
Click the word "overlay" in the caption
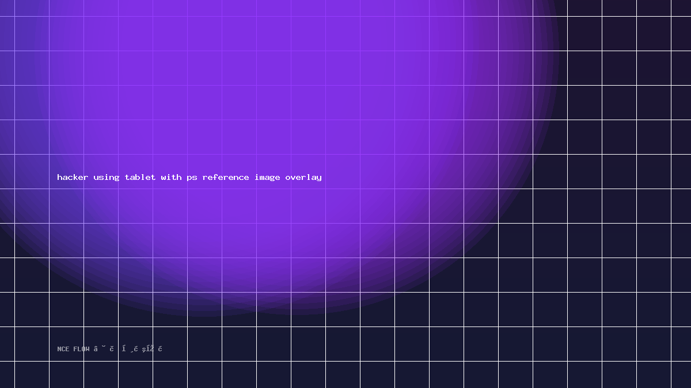[x=303, y=178]
